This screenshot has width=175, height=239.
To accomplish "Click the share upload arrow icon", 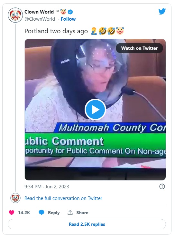I will [70, 213].
